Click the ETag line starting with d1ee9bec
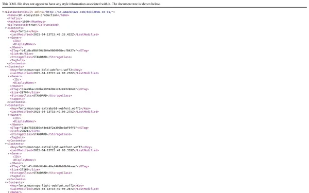The image size is (309, 193). pyautogui.click(x=49, y=89)
